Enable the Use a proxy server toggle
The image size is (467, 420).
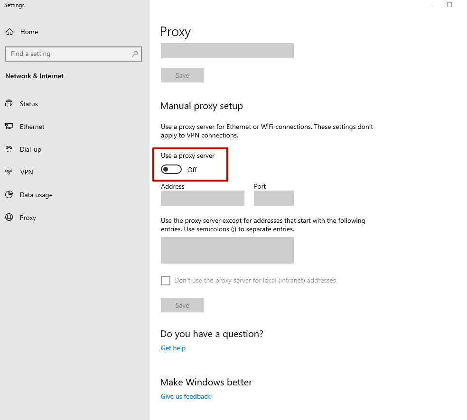coord(171,170)
